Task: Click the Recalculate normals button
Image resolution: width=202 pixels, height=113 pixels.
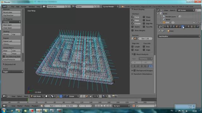Action: [11, 12]
